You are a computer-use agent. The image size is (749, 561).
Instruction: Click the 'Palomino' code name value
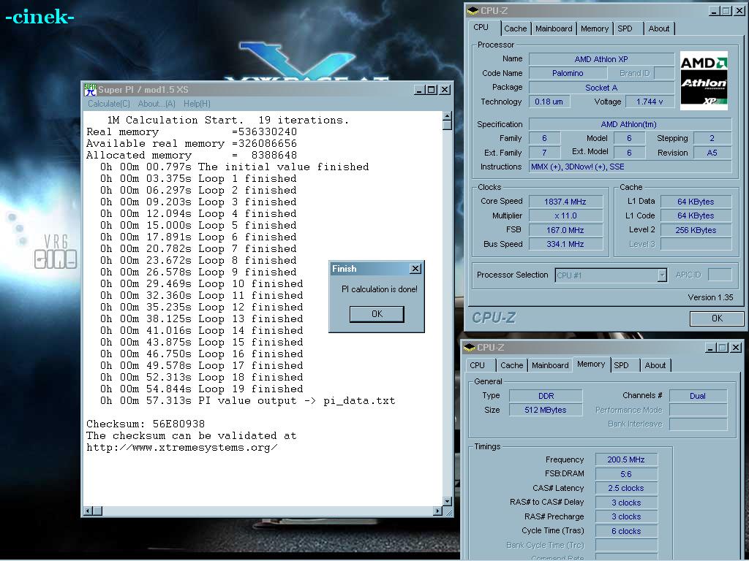[x=568, y=73]
